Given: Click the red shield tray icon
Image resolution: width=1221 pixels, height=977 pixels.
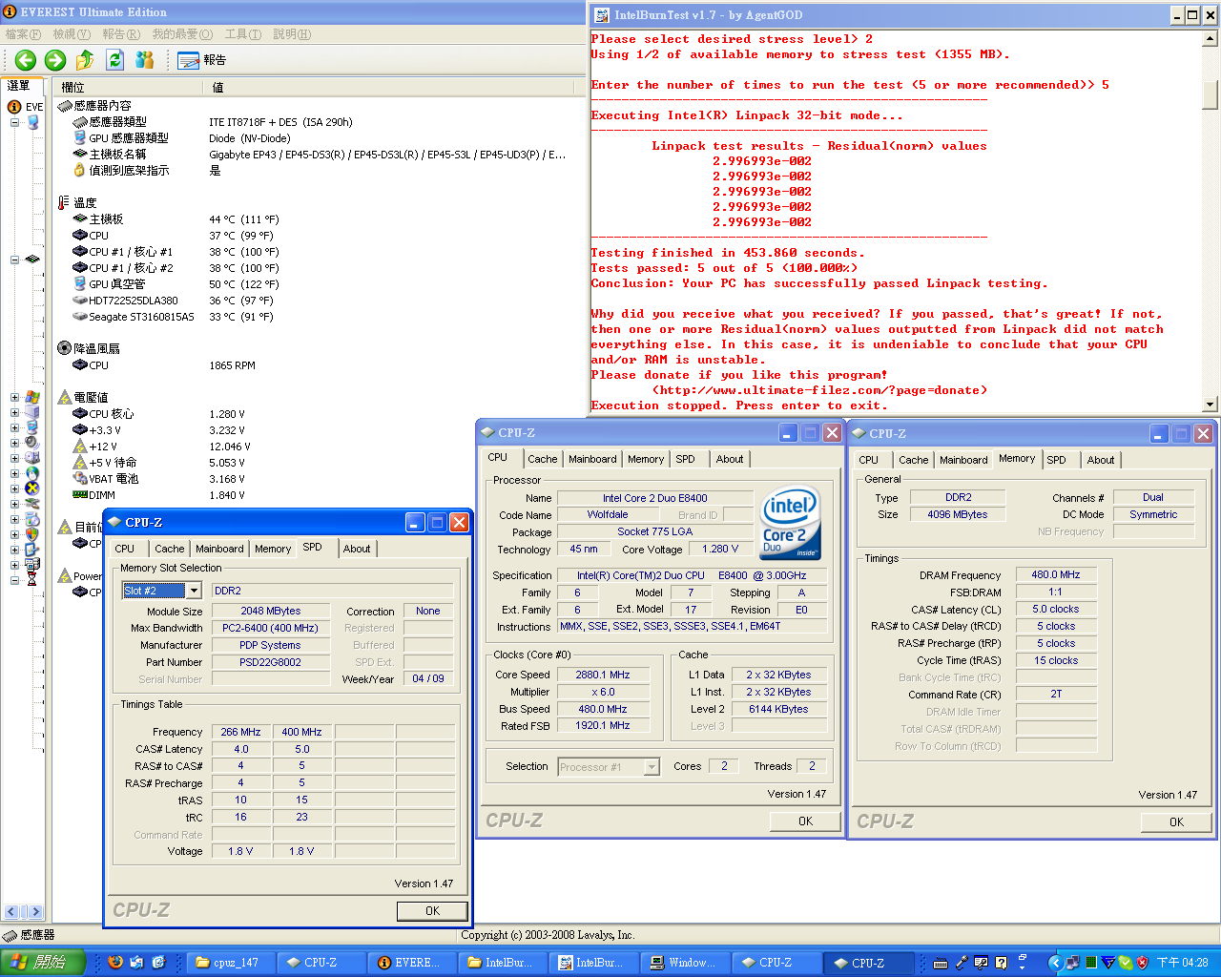Looking at the screenshot, I should pyautogui.click(x=1142, y=963).
